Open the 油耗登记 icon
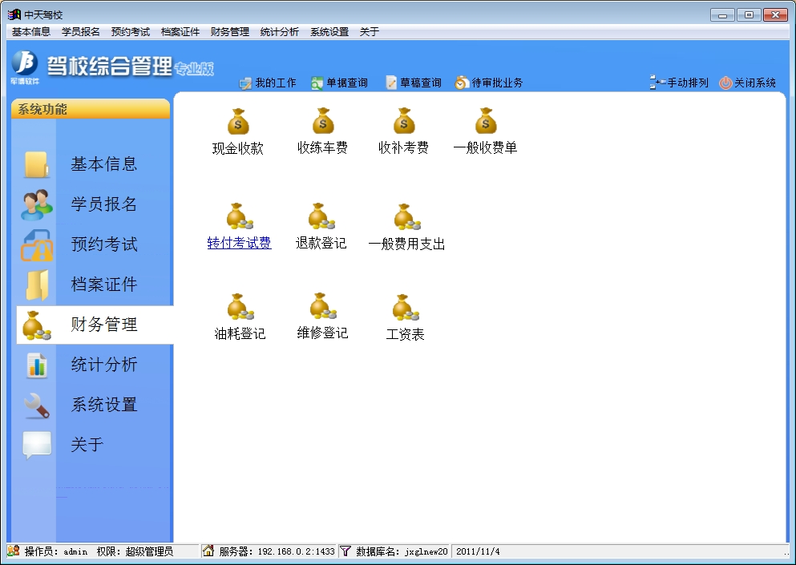The width and height of the screenshot is (796, 565). (240, 307)
